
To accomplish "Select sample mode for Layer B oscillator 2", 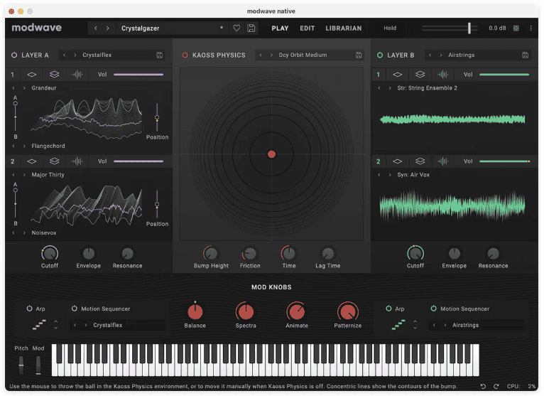I will (442, 161).
